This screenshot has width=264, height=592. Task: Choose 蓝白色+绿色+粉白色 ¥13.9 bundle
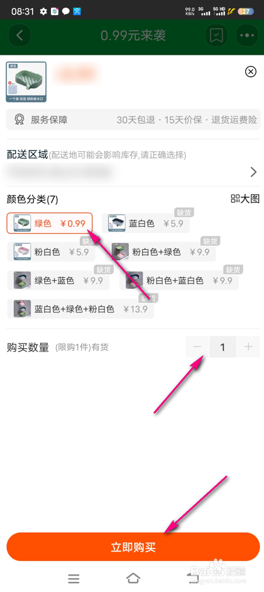coord(80,309)
